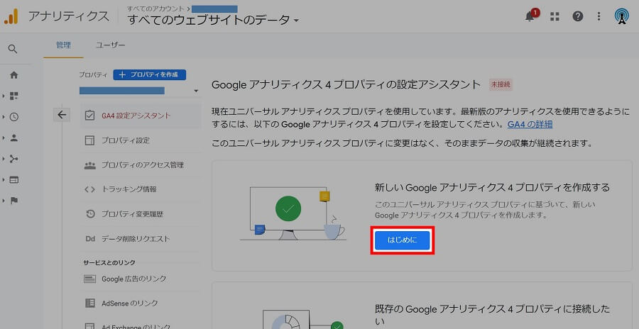Screen dimensions: 639x329
Task: Open acquisition arrows icon in sidebar
Action: tap(14, 159)
